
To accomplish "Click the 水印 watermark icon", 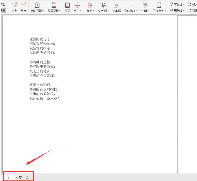I will [77, 5].
